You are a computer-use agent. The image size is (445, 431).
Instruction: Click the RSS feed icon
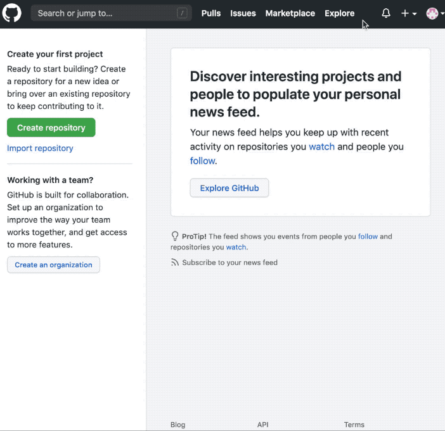click(x=175, y=263)
